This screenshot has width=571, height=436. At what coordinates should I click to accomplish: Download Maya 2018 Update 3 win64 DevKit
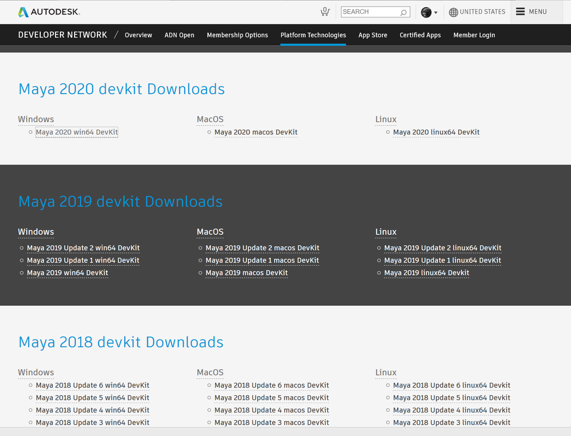click(93, 422)
